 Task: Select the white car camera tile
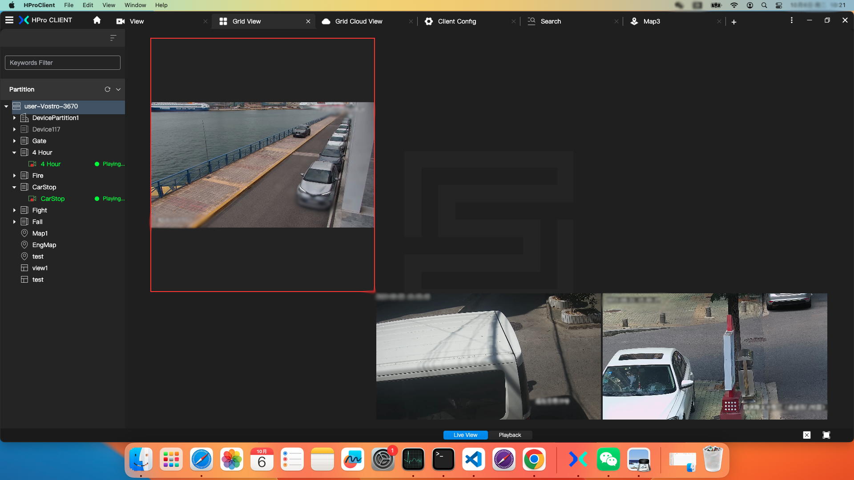[715, 356]
